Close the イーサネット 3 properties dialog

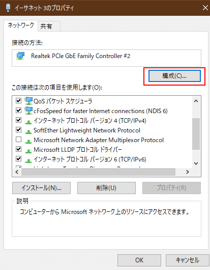[x=205, y=8]
